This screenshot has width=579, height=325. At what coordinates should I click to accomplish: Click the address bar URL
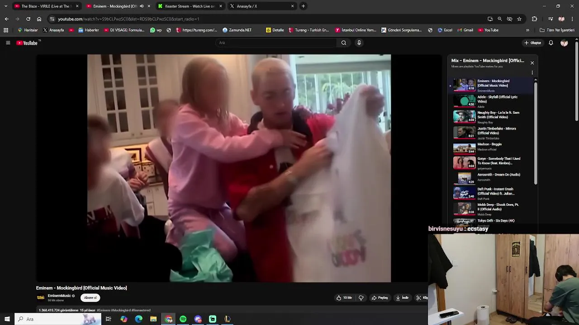coord(128,19)
